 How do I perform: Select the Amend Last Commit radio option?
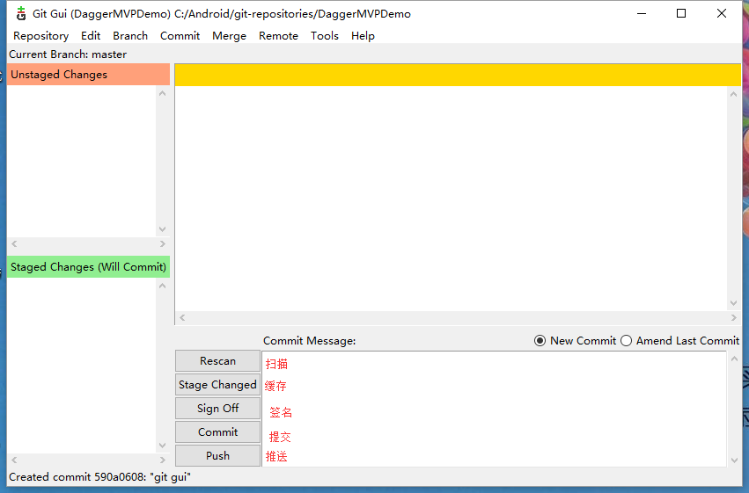[x=680, y=340]
